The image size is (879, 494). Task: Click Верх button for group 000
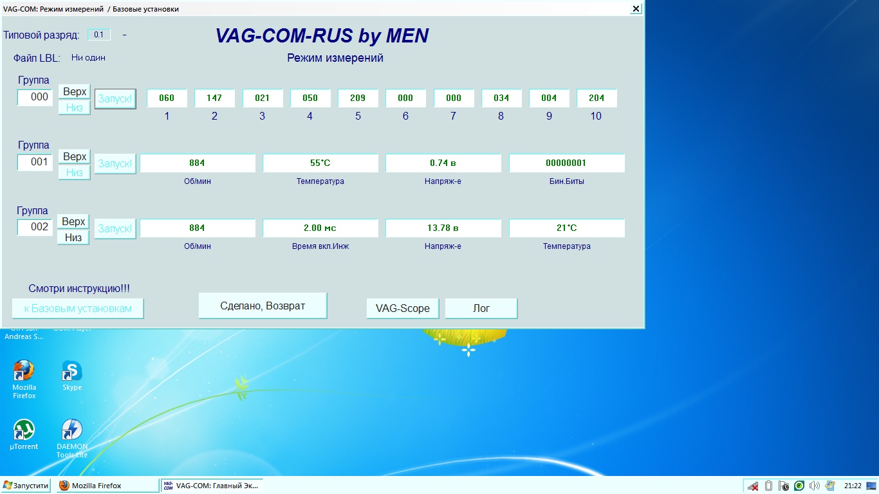(x=75, y=92)
